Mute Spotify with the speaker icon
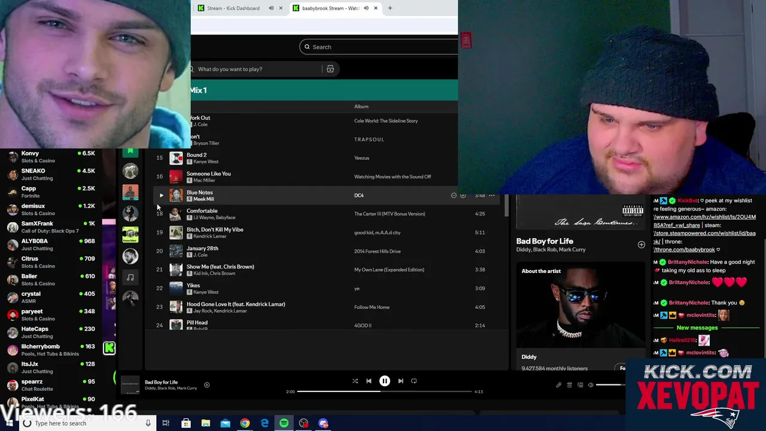766x431 pixels. pos(591,385)
